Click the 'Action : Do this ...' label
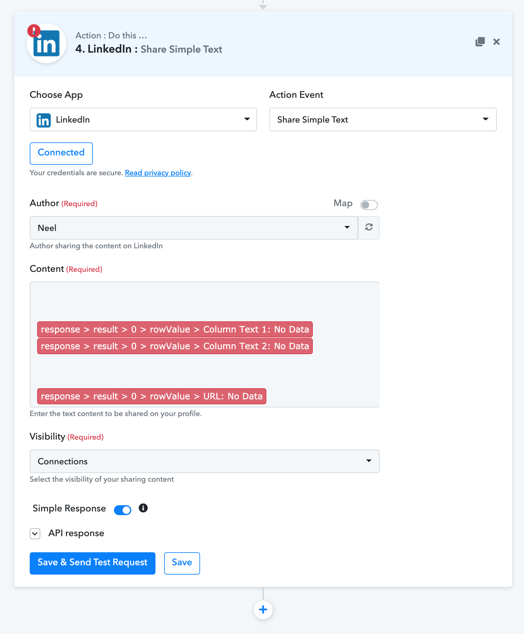Image resolution: width=524 pixels, height=634 pixels. click(111, 36)
